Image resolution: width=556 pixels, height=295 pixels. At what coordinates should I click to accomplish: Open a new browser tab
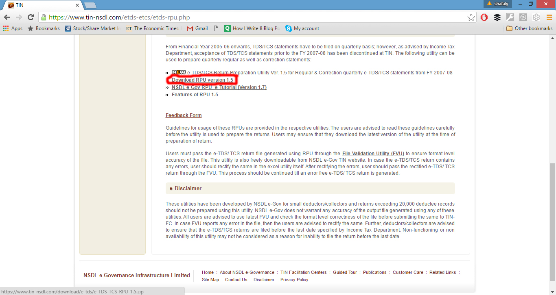coord(90,5)
